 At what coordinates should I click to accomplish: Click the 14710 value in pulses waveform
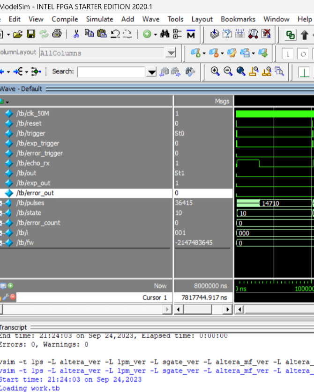[x=270, y=203]
